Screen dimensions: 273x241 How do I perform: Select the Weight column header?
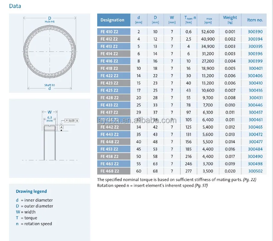click(x=230, y=20)
